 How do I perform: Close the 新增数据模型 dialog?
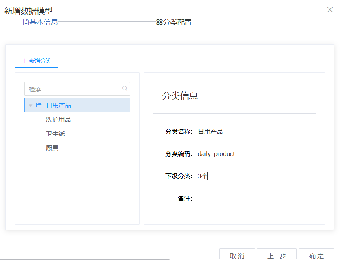coord(330,10)
